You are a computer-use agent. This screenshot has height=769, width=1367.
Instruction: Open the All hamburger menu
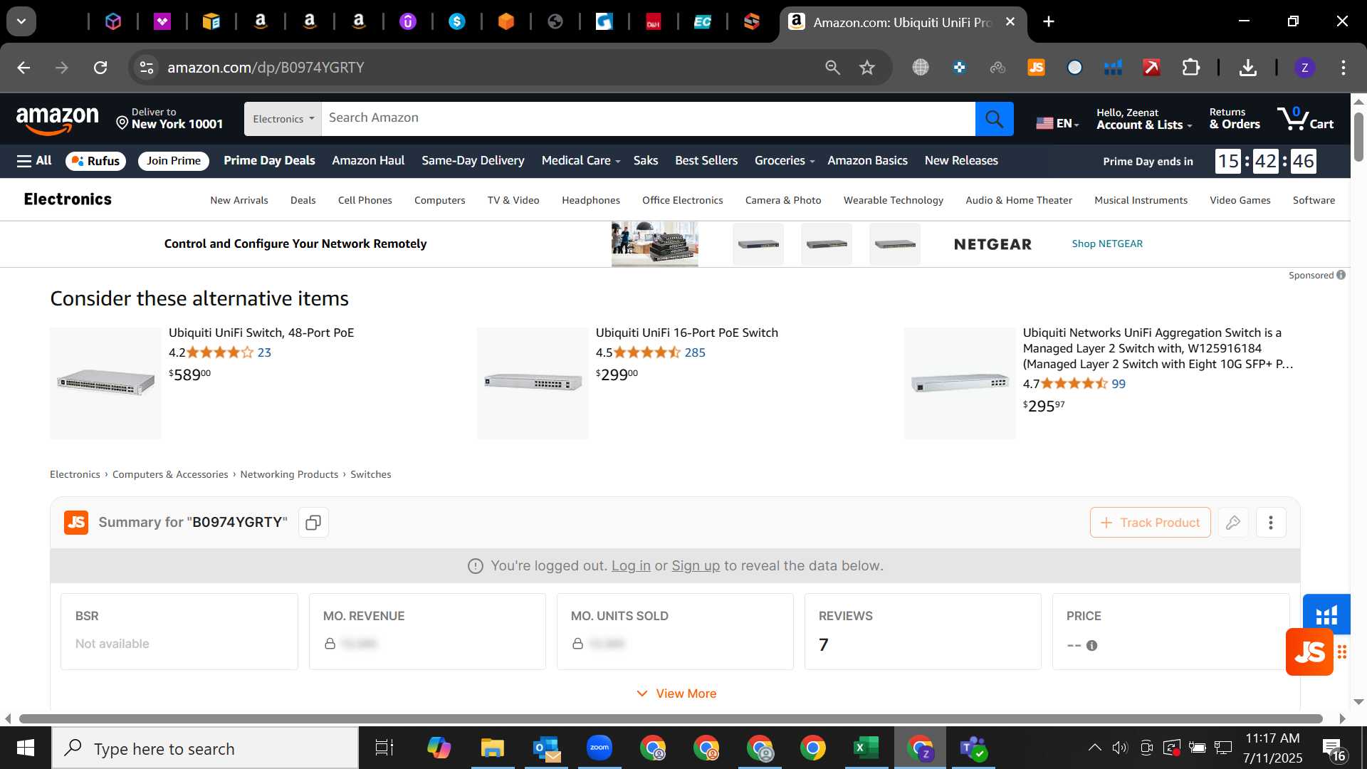(34, 161)
